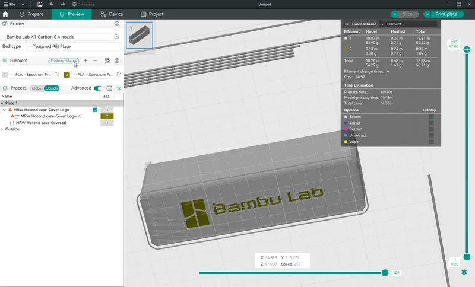Click filament 2 olive color swatch
The height and width of the screenshot is (287, 475).
click(66, 74)
